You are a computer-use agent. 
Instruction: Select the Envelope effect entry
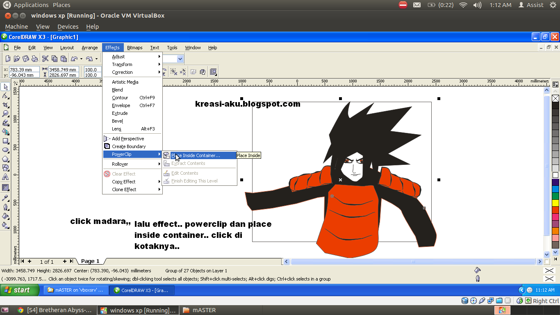click(x=132, y=105)
